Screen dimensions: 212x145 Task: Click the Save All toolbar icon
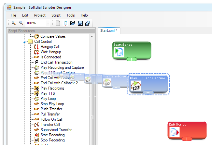(x=88, y=23)
